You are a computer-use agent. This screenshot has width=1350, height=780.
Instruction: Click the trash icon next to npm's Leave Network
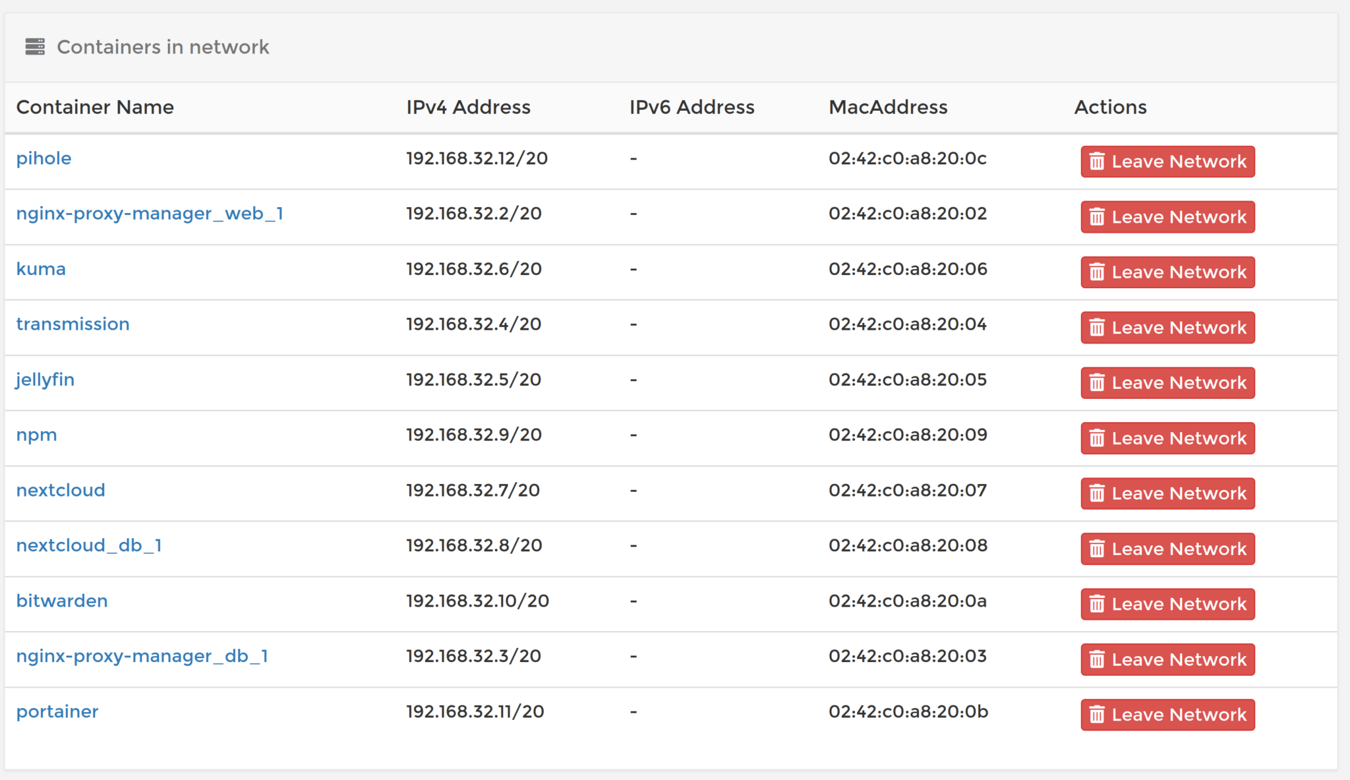1096,438
